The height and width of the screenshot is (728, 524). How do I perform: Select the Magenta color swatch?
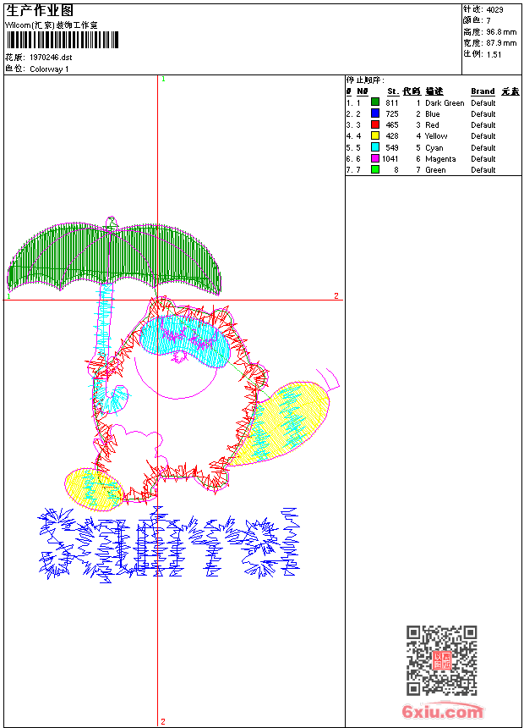(375, 158)
